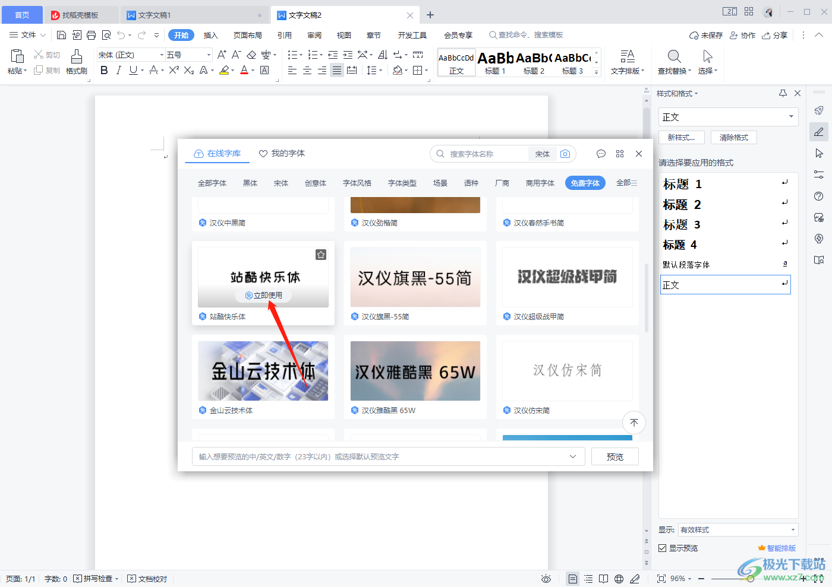Click the 分享 share button
Screen dimensions: 832x587
(775, 35)
